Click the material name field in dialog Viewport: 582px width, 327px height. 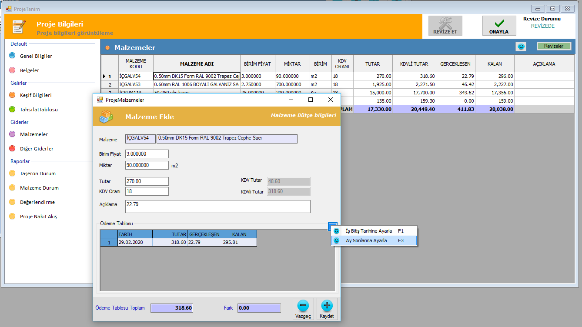(227, 139)
